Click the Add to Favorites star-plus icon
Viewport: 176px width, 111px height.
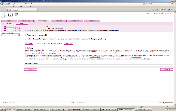click(x=4, y=10)
